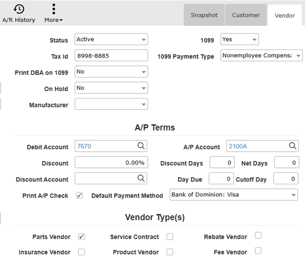Switch to the Customer tab
Viewport: 305px width, 260px height.
click(246, 15)
